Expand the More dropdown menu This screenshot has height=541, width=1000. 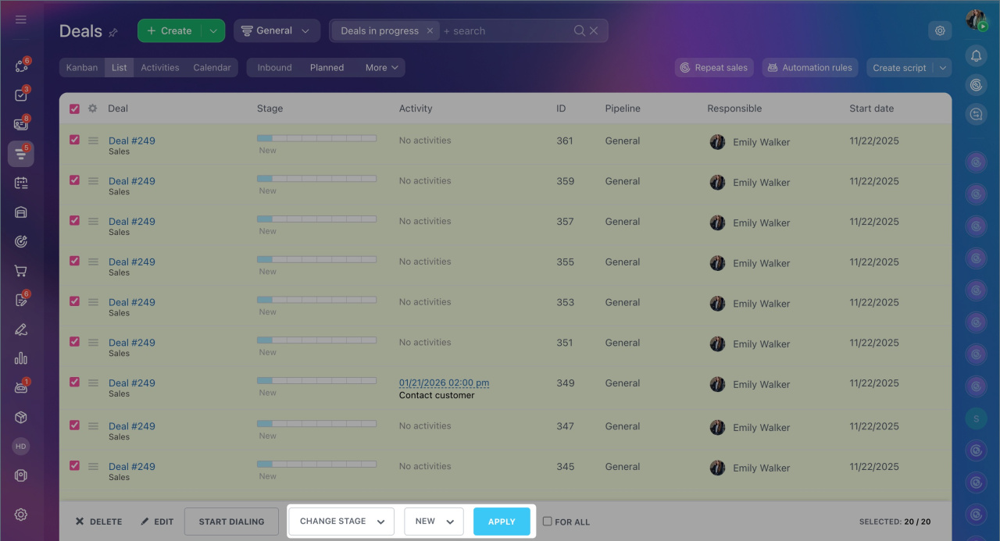tap(382, 68)
